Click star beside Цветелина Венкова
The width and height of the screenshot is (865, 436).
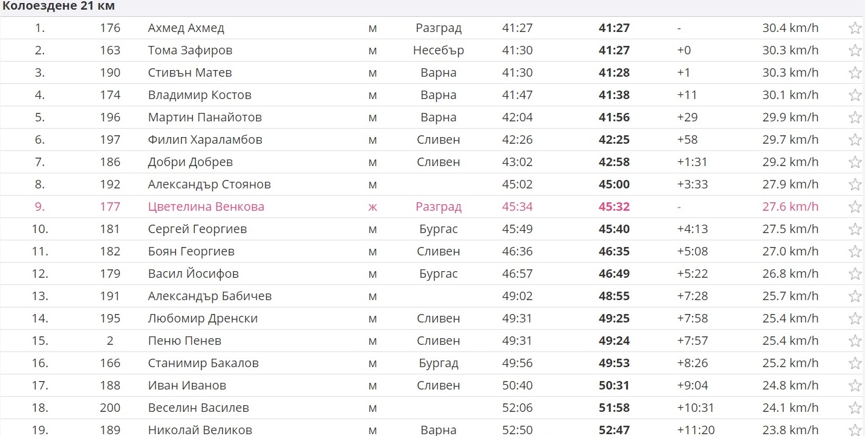click(854, 207)
